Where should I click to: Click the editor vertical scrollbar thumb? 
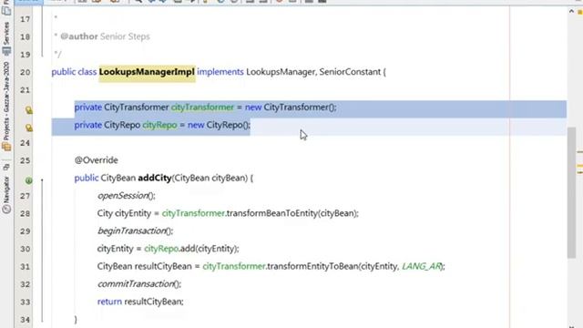pyautogui.click(x=571, y=192)
